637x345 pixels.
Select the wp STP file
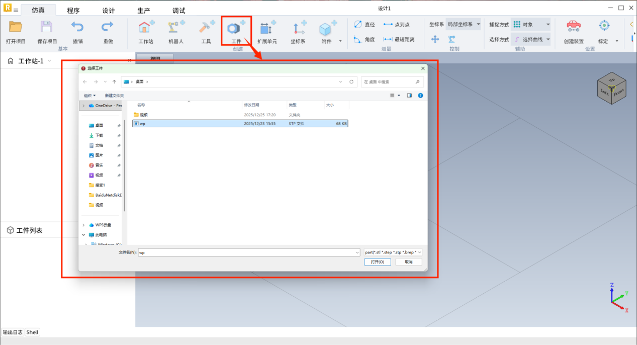point(143,123)
